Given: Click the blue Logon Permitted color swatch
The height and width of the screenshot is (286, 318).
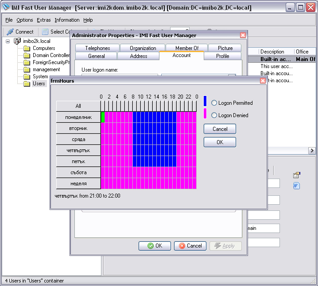Looking at the screenshot, I should pyautogui.click(x=205, y=101).
